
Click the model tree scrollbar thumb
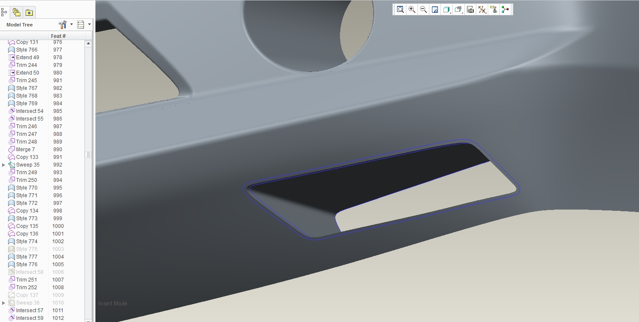[89, 155]
